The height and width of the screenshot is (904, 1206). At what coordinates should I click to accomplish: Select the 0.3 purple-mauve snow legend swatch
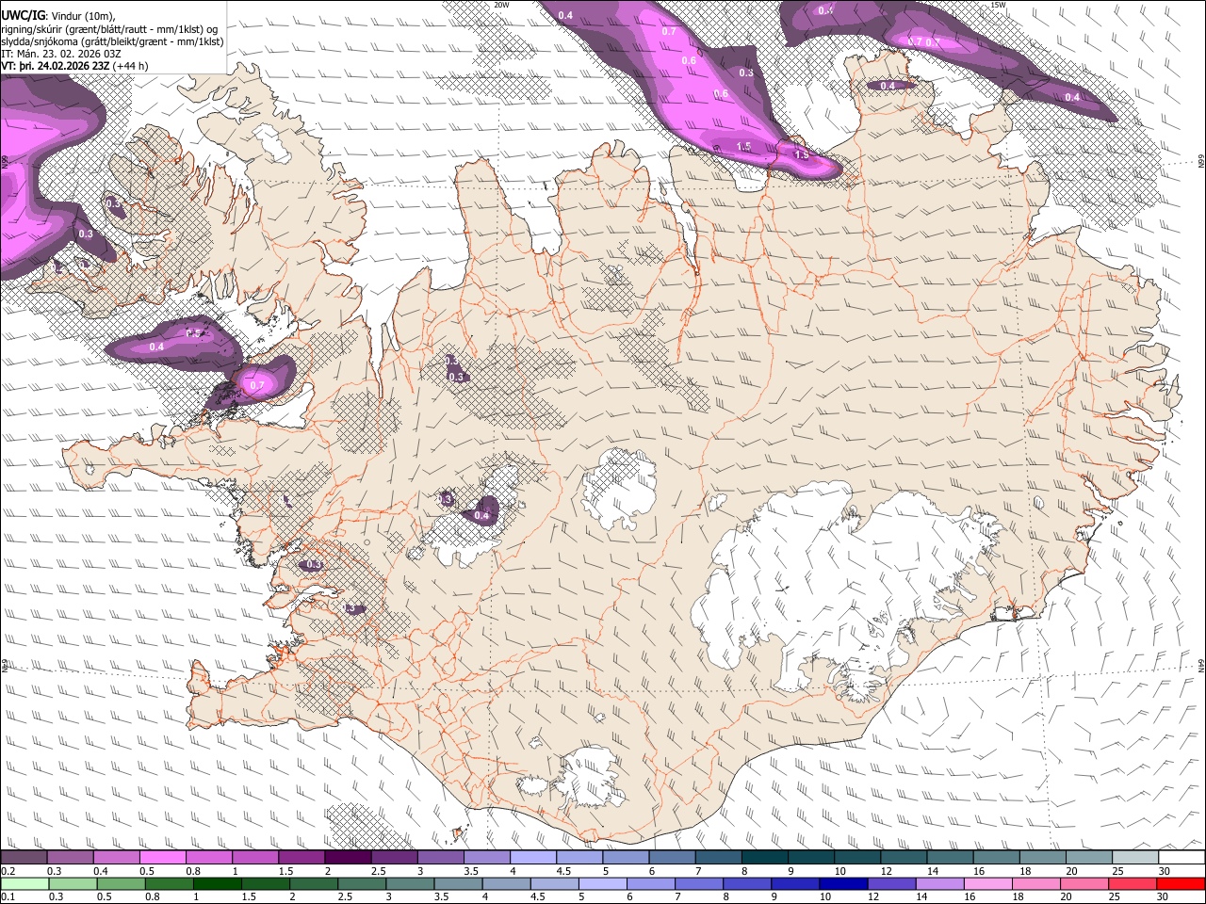coord(70,858)
